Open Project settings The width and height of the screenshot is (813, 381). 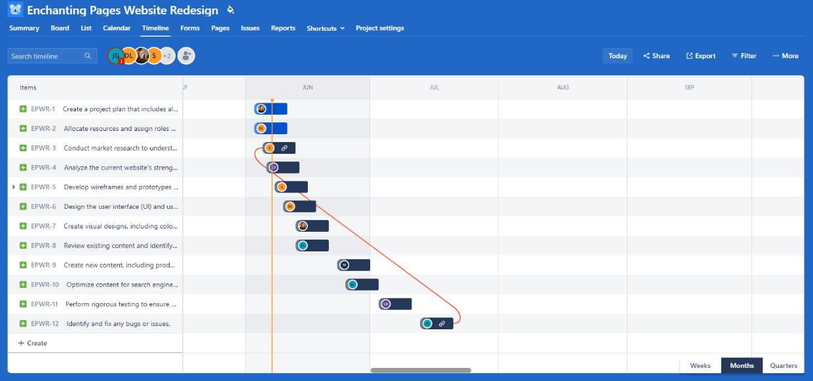coord(380,28)
